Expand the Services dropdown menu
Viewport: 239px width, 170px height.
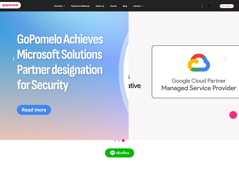[x=59, y=6]
